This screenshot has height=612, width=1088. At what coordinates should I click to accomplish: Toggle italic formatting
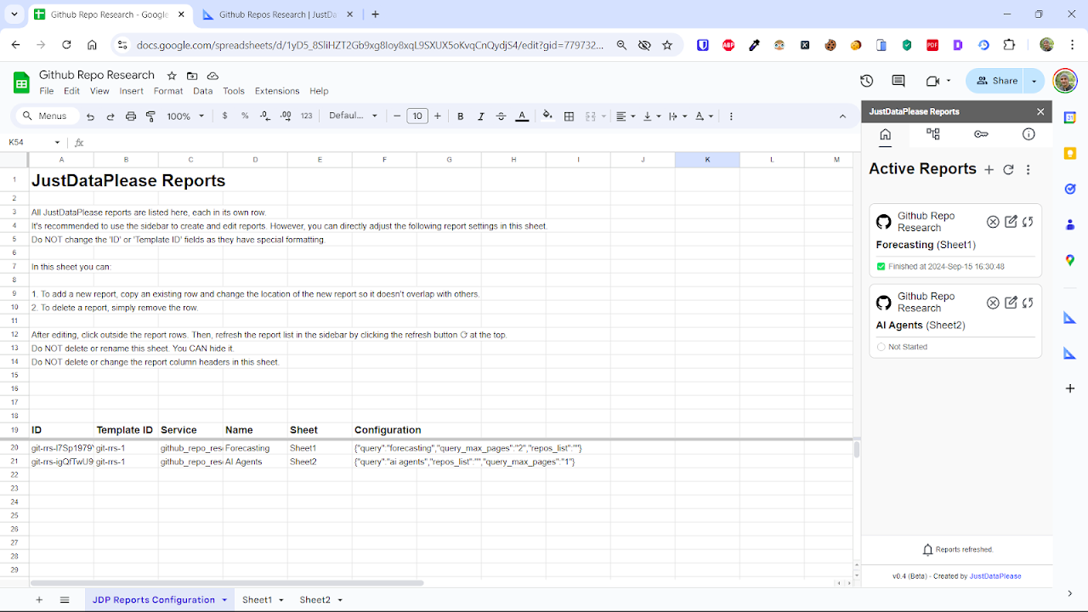pyautogui.click(x=481, y=116)
